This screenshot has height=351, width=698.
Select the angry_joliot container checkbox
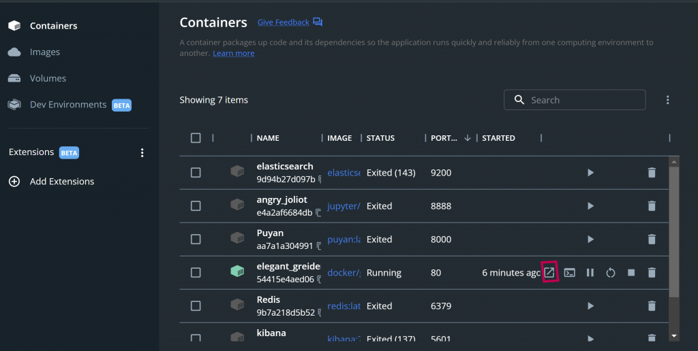tap(196, 205)
